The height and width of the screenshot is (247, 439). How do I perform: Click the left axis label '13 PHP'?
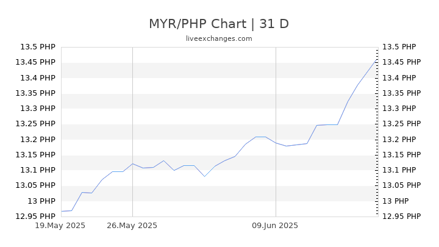point(41,201)
